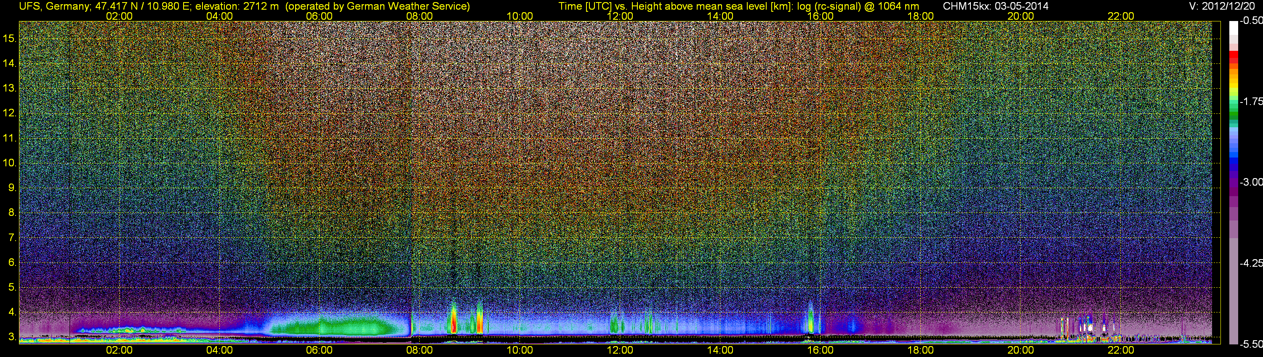Viewport: 1263px width, 357px height.
Task: Click the 'elevation: 2712 m' text
Action: tap(238, 6)
